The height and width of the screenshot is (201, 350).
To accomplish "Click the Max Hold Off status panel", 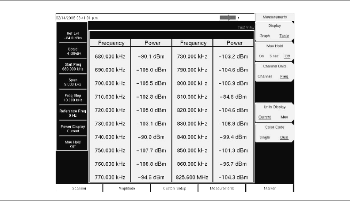I will coord(73,144).
